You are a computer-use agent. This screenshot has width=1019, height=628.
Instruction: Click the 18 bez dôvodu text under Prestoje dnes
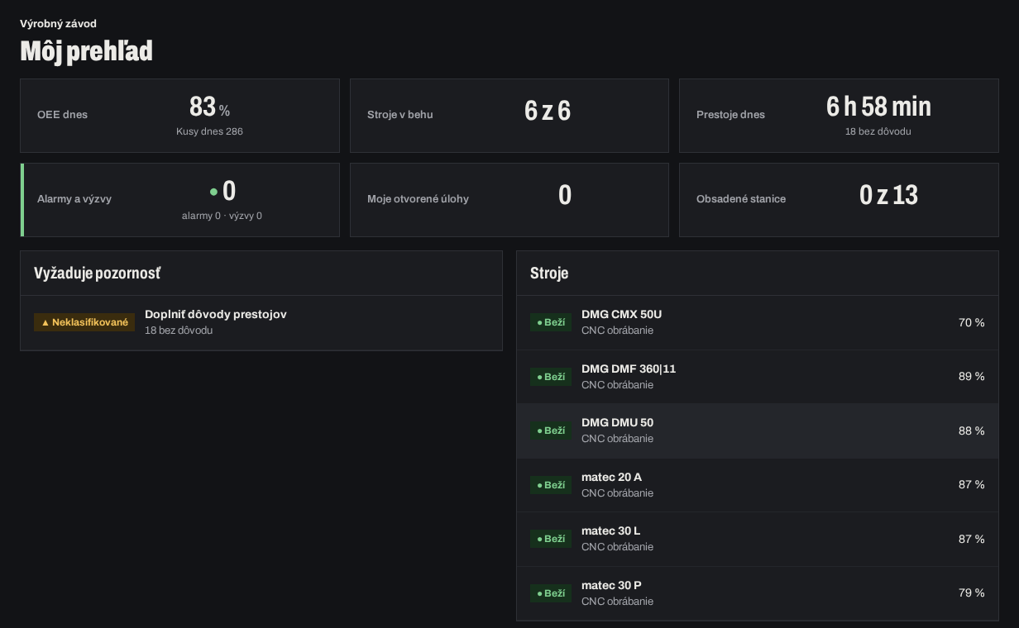pyautogui.click(x=878, y=131)
